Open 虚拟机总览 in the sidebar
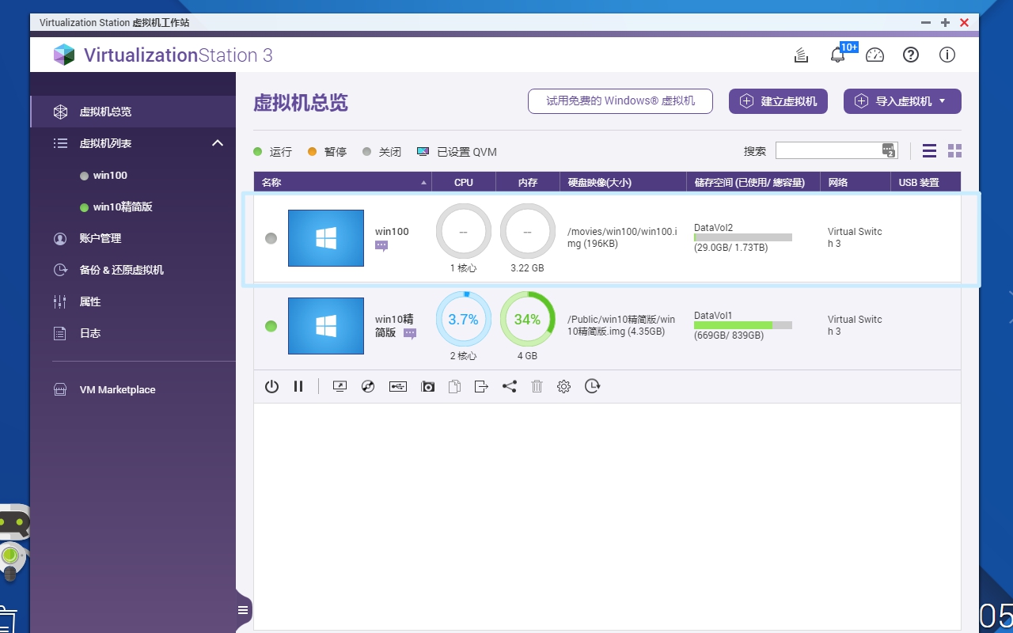This screenshot has width=1013, height=633. point(133,112)
